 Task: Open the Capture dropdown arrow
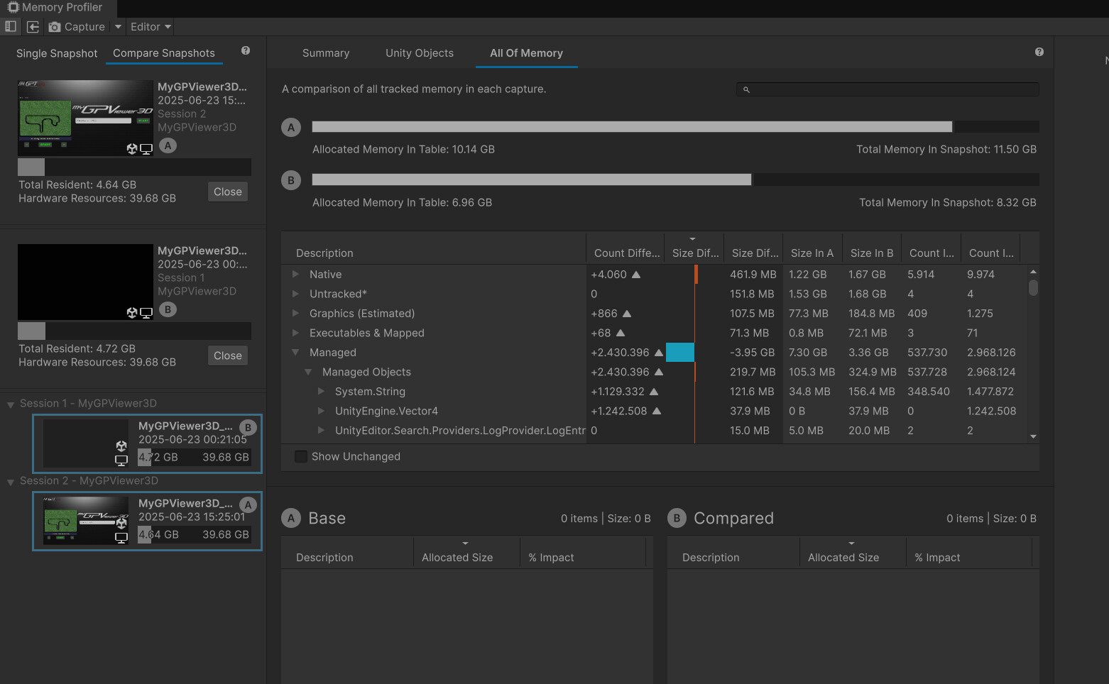coord(116,26)
